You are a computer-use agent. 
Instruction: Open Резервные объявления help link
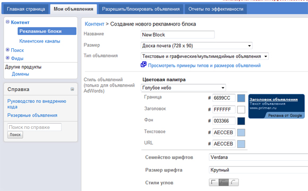click(x=32, y=115)
